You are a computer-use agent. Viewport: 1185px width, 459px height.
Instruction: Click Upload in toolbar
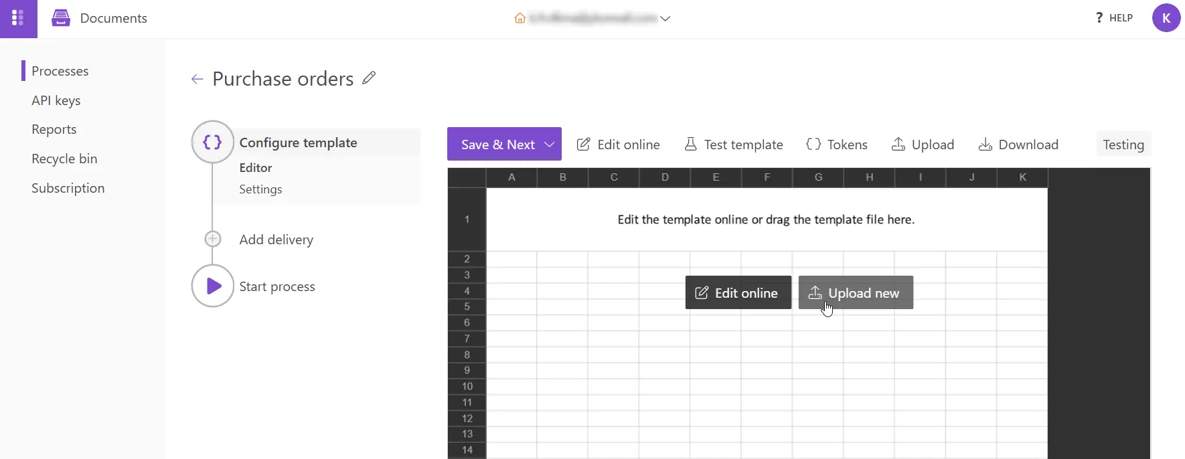(923, 145)
